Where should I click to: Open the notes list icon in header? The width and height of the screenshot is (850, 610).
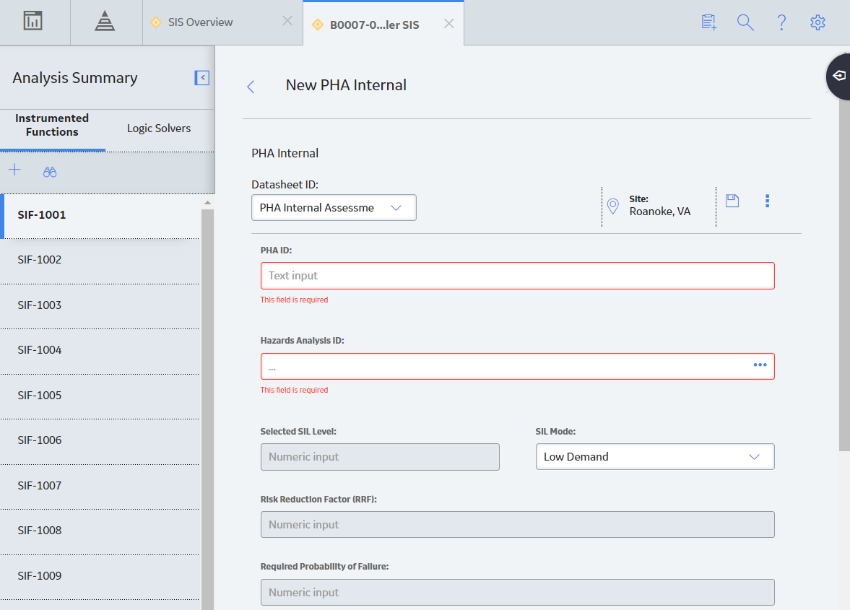click(709, 22)
